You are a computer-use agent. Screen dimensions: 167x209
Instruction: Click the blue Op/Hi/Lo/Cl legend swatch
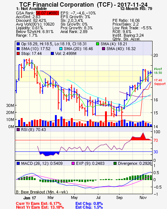click(18, 44)
